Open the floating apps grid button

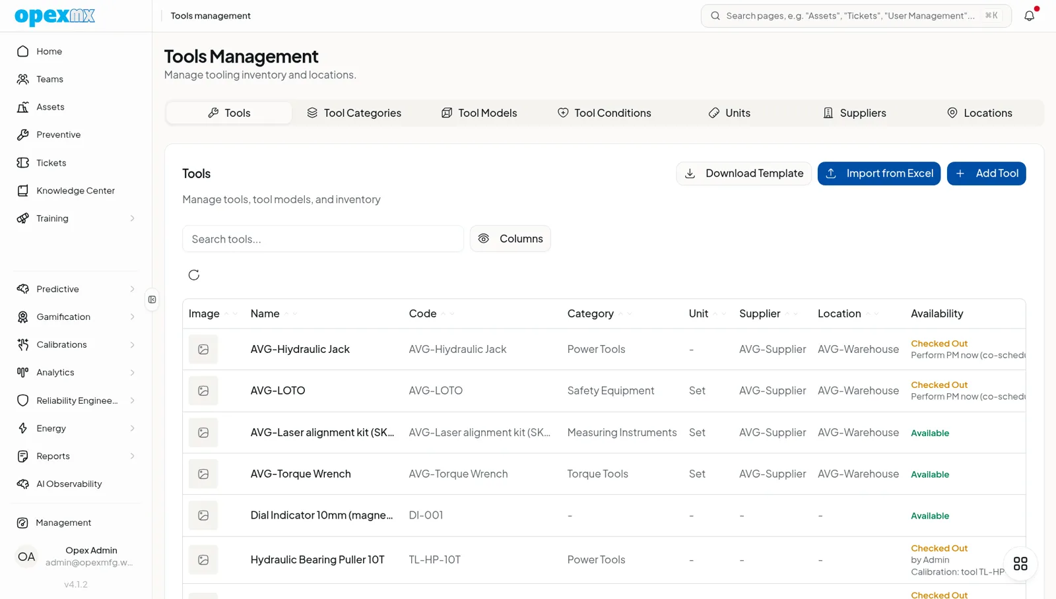coord(1020,563)
